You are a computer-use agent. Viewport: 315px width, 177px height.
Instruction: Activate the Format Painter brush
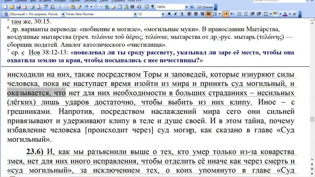(80, 7)
